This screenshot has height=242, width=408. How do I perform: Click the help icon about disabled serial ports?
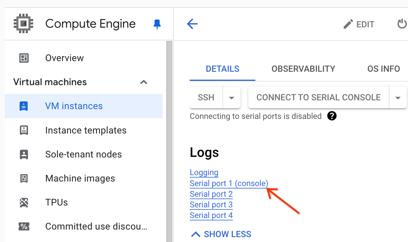pos(332,116)
